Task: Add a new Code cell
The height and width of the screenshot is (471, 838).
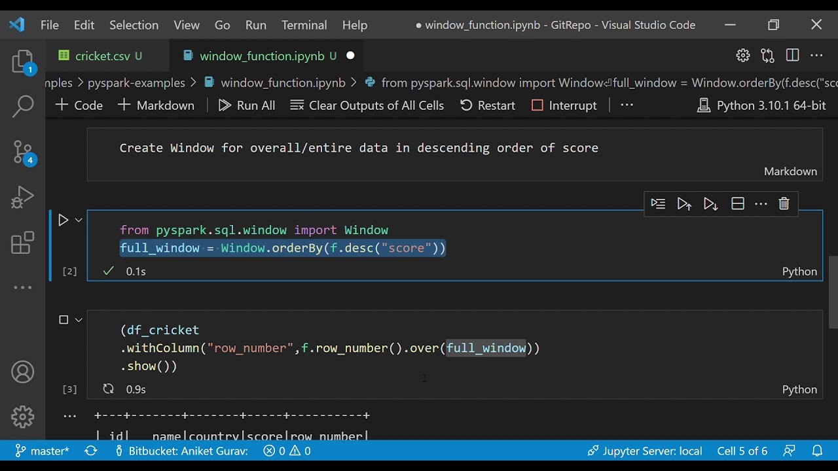Action: [79, 105]
